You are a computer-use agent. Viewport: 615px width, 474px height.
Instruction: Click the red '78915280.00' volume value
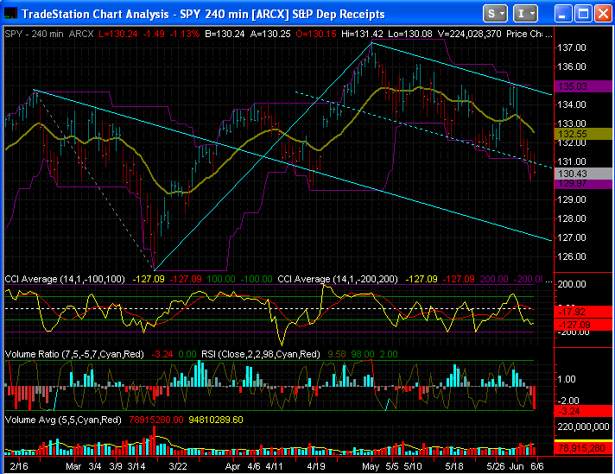click(x=156, y=420)
